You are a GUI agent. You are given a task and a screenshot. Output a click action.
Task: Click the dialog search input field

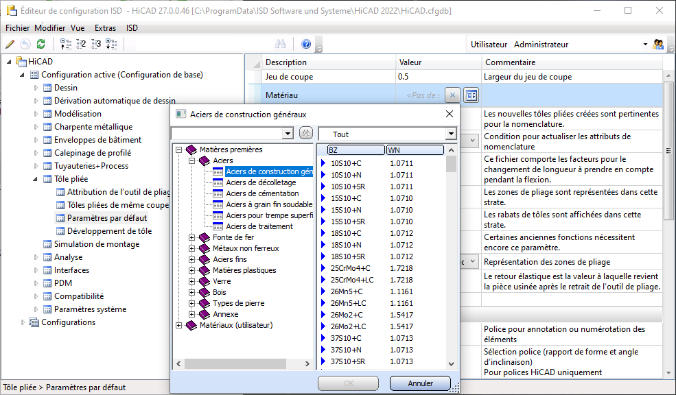coord(227,134)
